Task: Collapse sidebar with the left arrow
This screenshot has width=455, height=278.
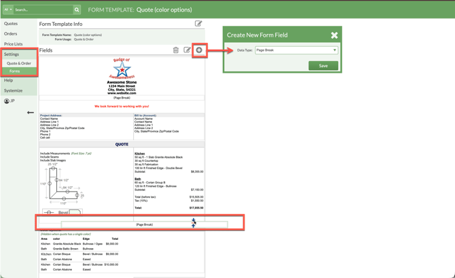Action: point(30,113)
